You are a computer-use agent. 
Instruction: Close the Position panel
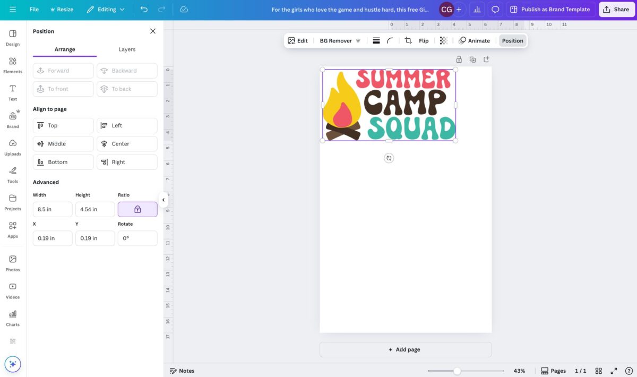tap(153, 31)
